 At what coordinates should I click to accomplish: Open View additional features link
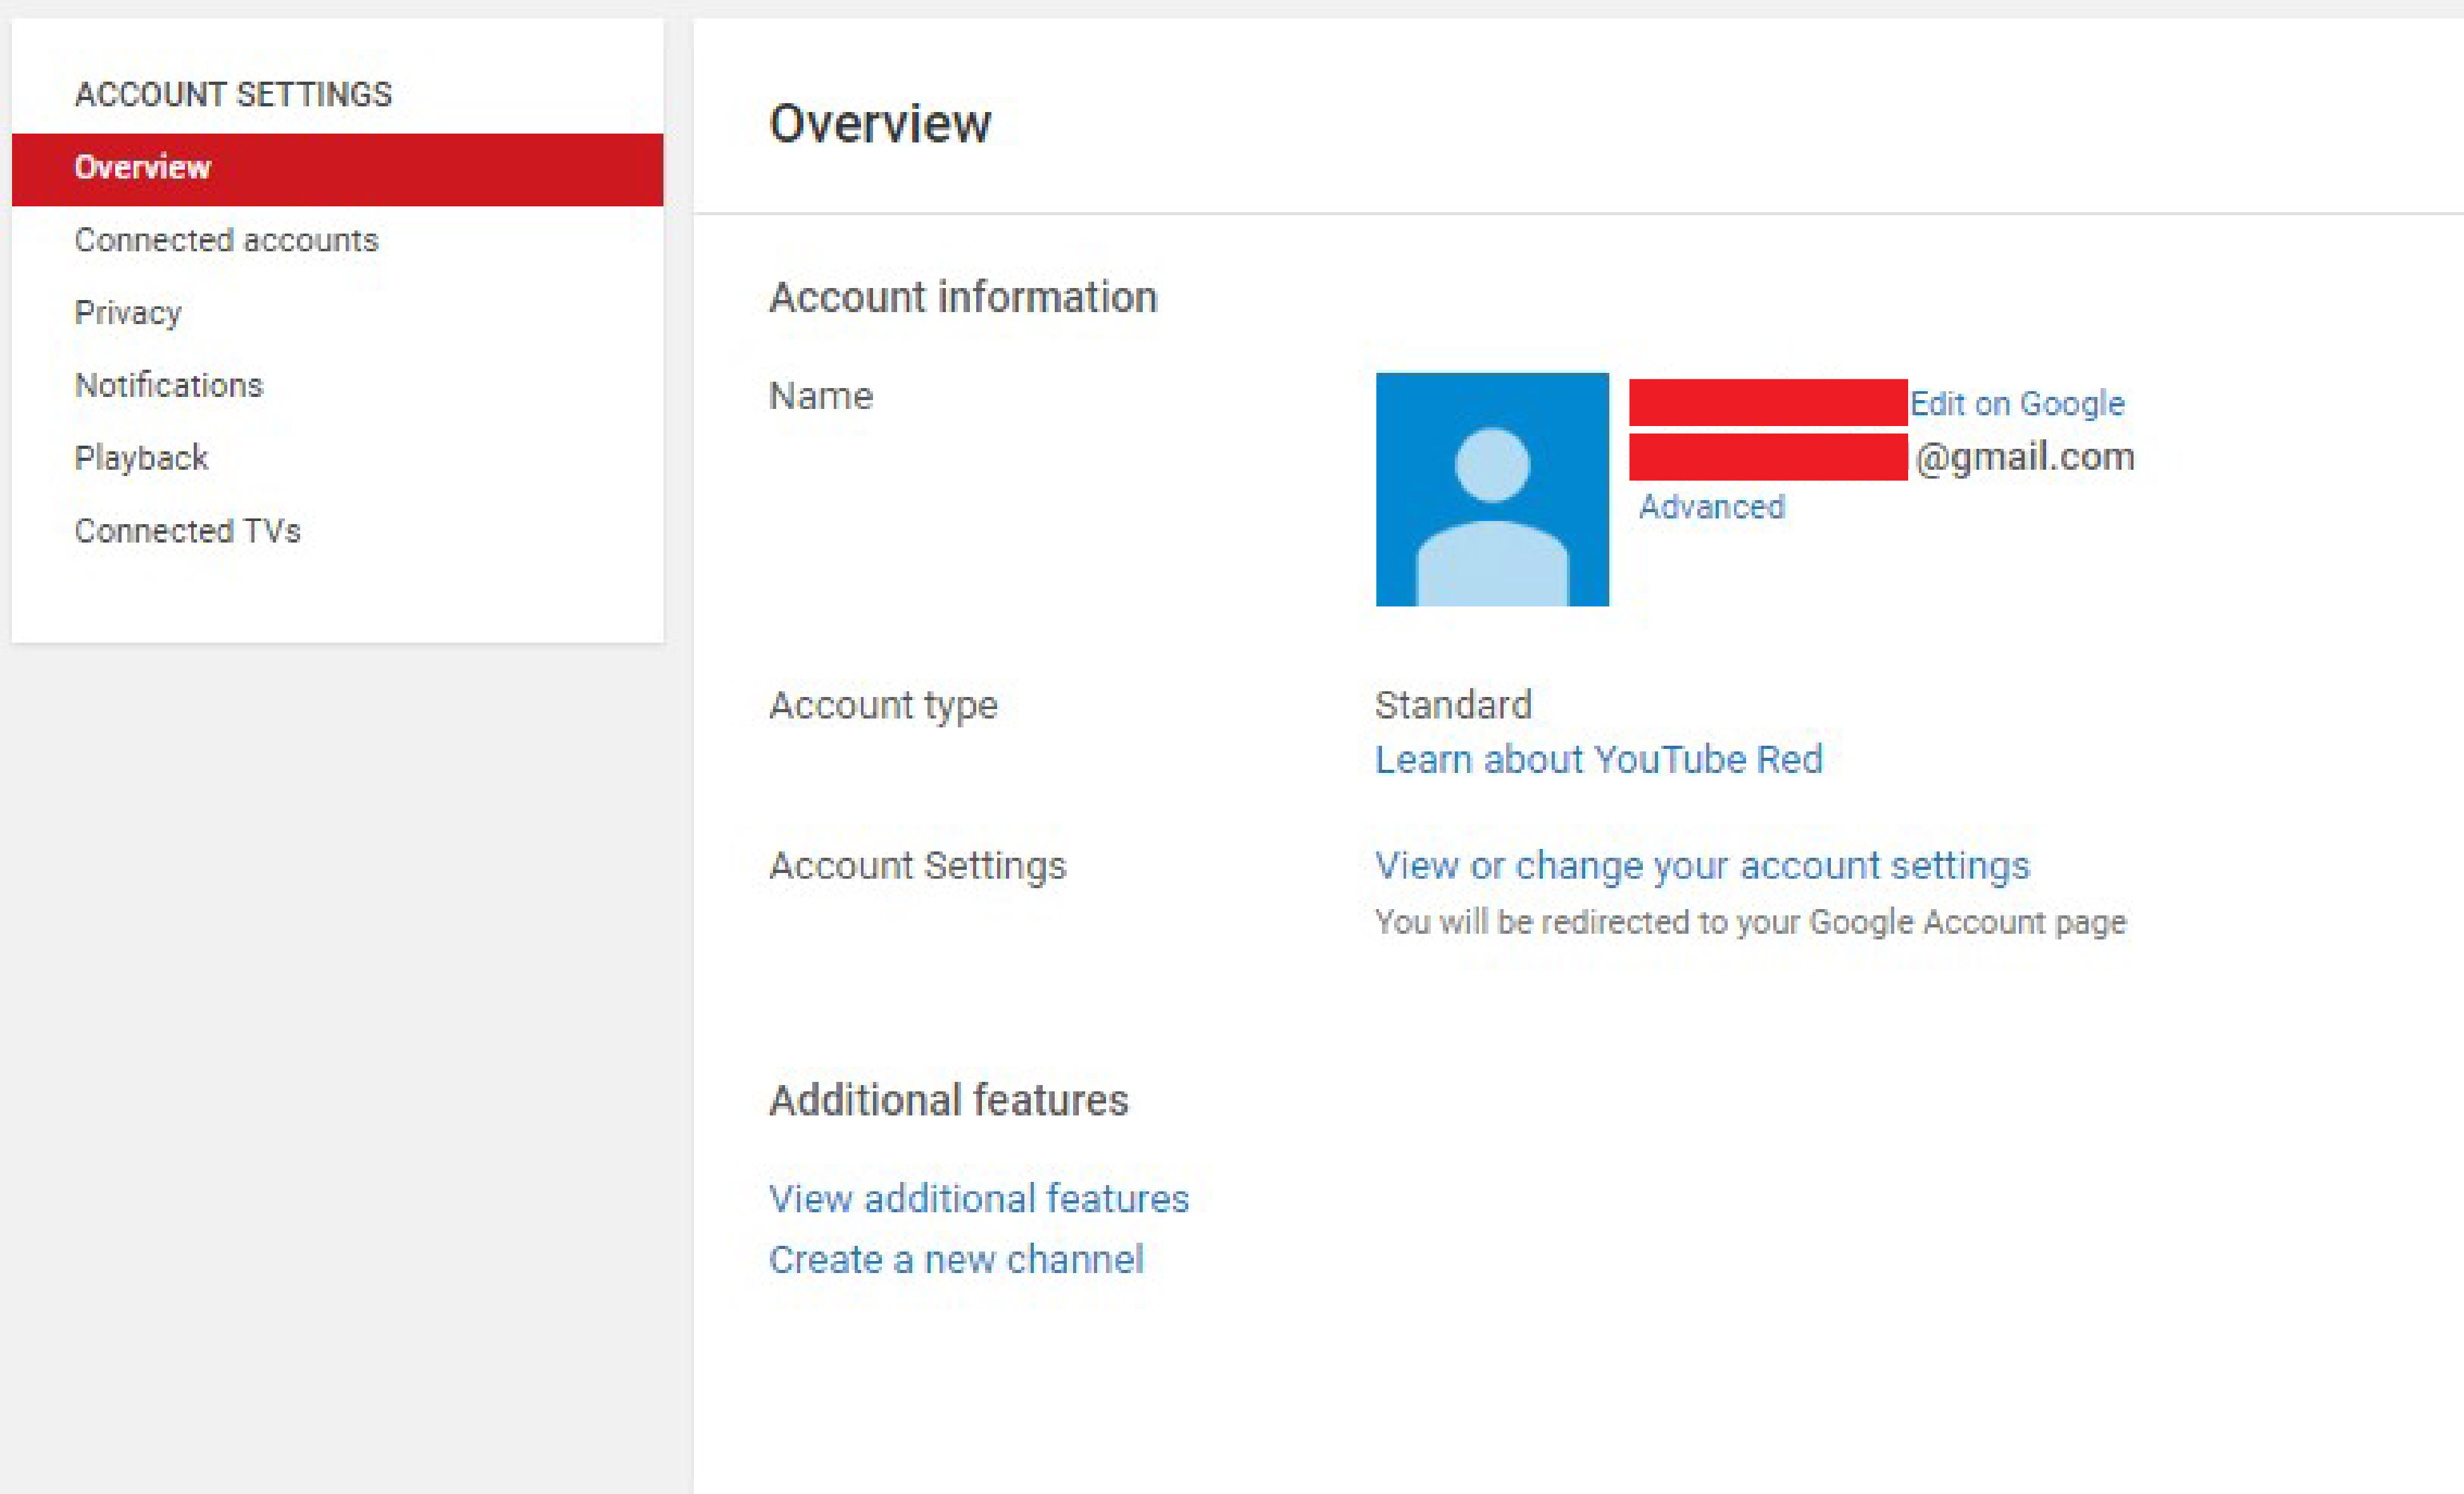[978, 1199]
